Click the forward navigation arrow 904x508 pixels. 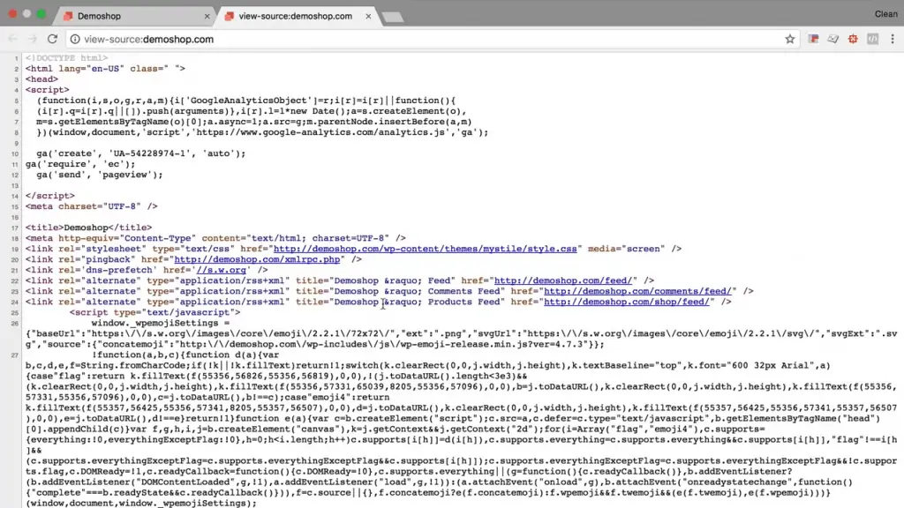(x=31, y=39)
